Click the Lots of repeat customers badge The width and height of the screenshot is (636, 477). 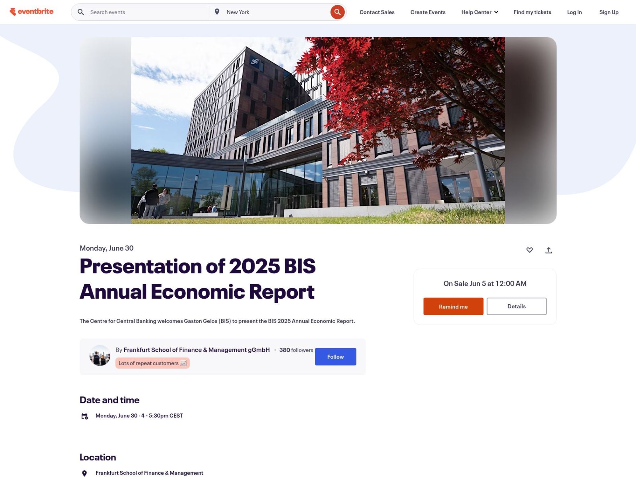(x=152, y=363)
